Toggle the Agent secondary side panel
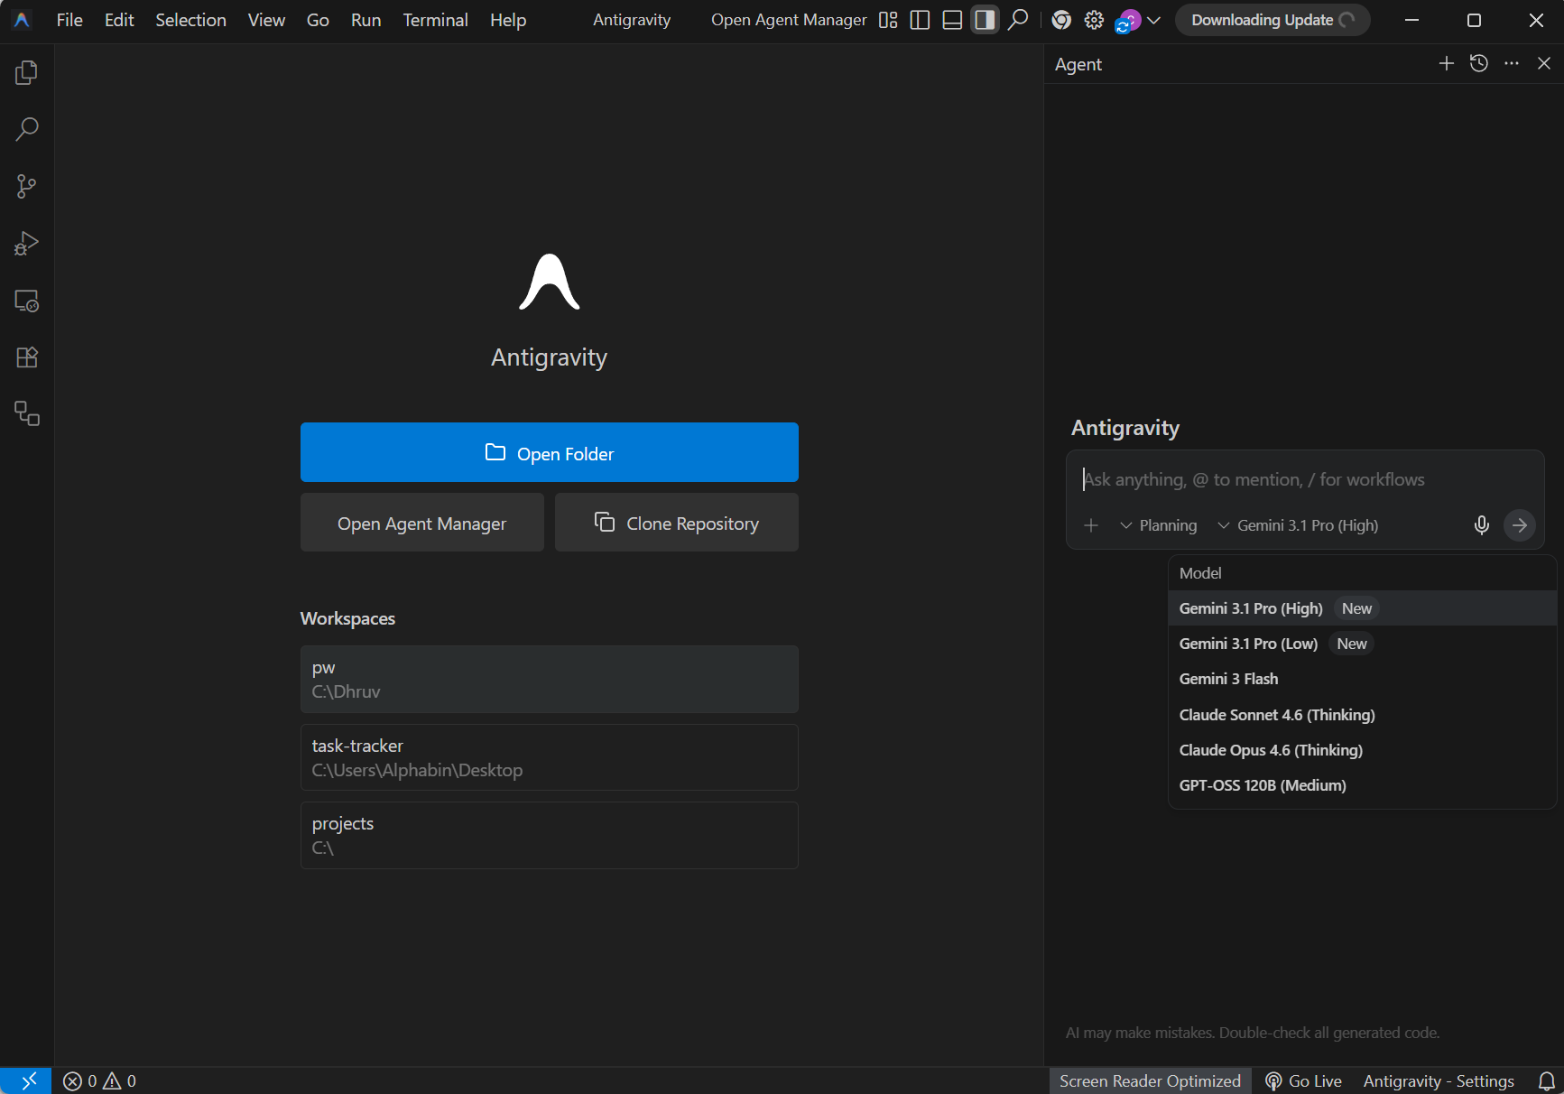Image resolution: width=1564 pixels, height=1094 pixels. pos(985,20)
